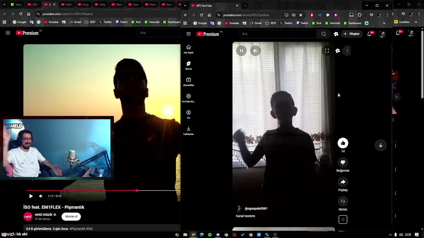The image size is (424, 238).
Task: Focus the Ara search field in the front window
Action: [278, 34]
